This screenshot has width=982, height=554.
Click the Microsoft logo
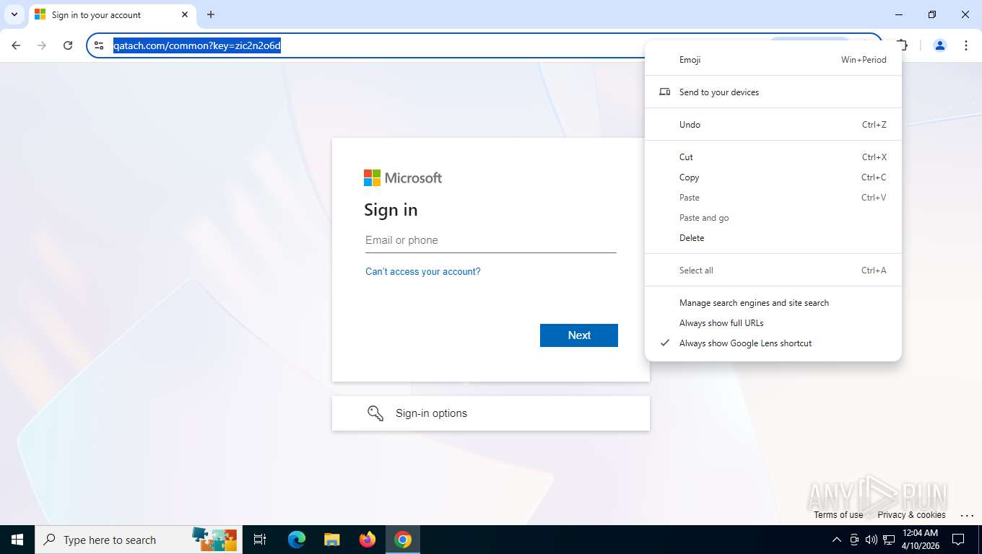(403, 178)
